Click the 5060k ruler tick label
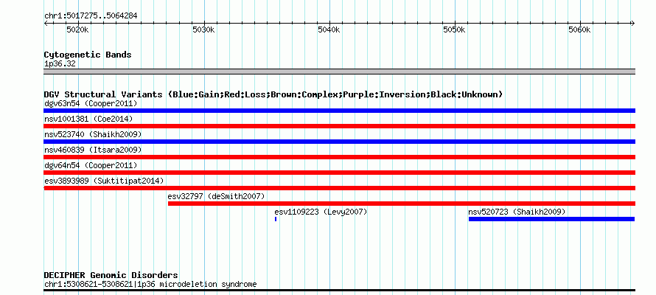This screenshot has height=295, width=656. click(579, 30)
